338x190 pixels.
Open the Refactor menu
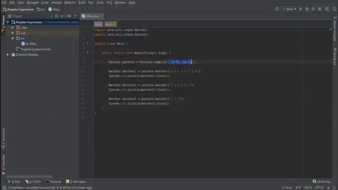pyautogui.click(x=70, y=3)
